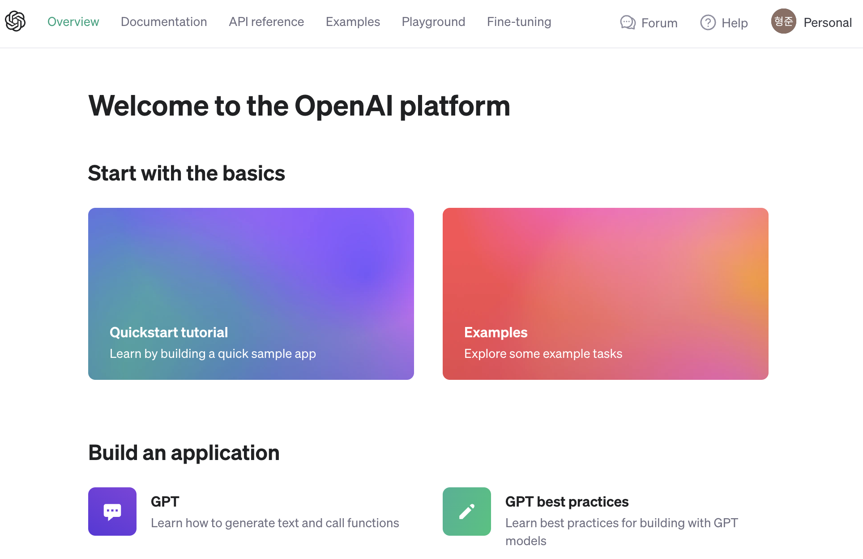Open the API reference page
863x559 pixels.
[266, 21]
